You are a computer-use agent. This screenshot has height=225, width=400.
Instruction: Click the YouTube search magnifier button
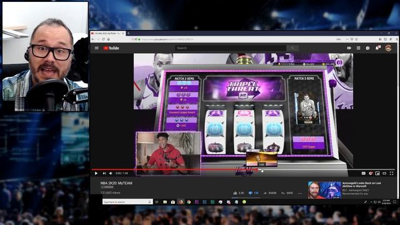pos(292,48)
